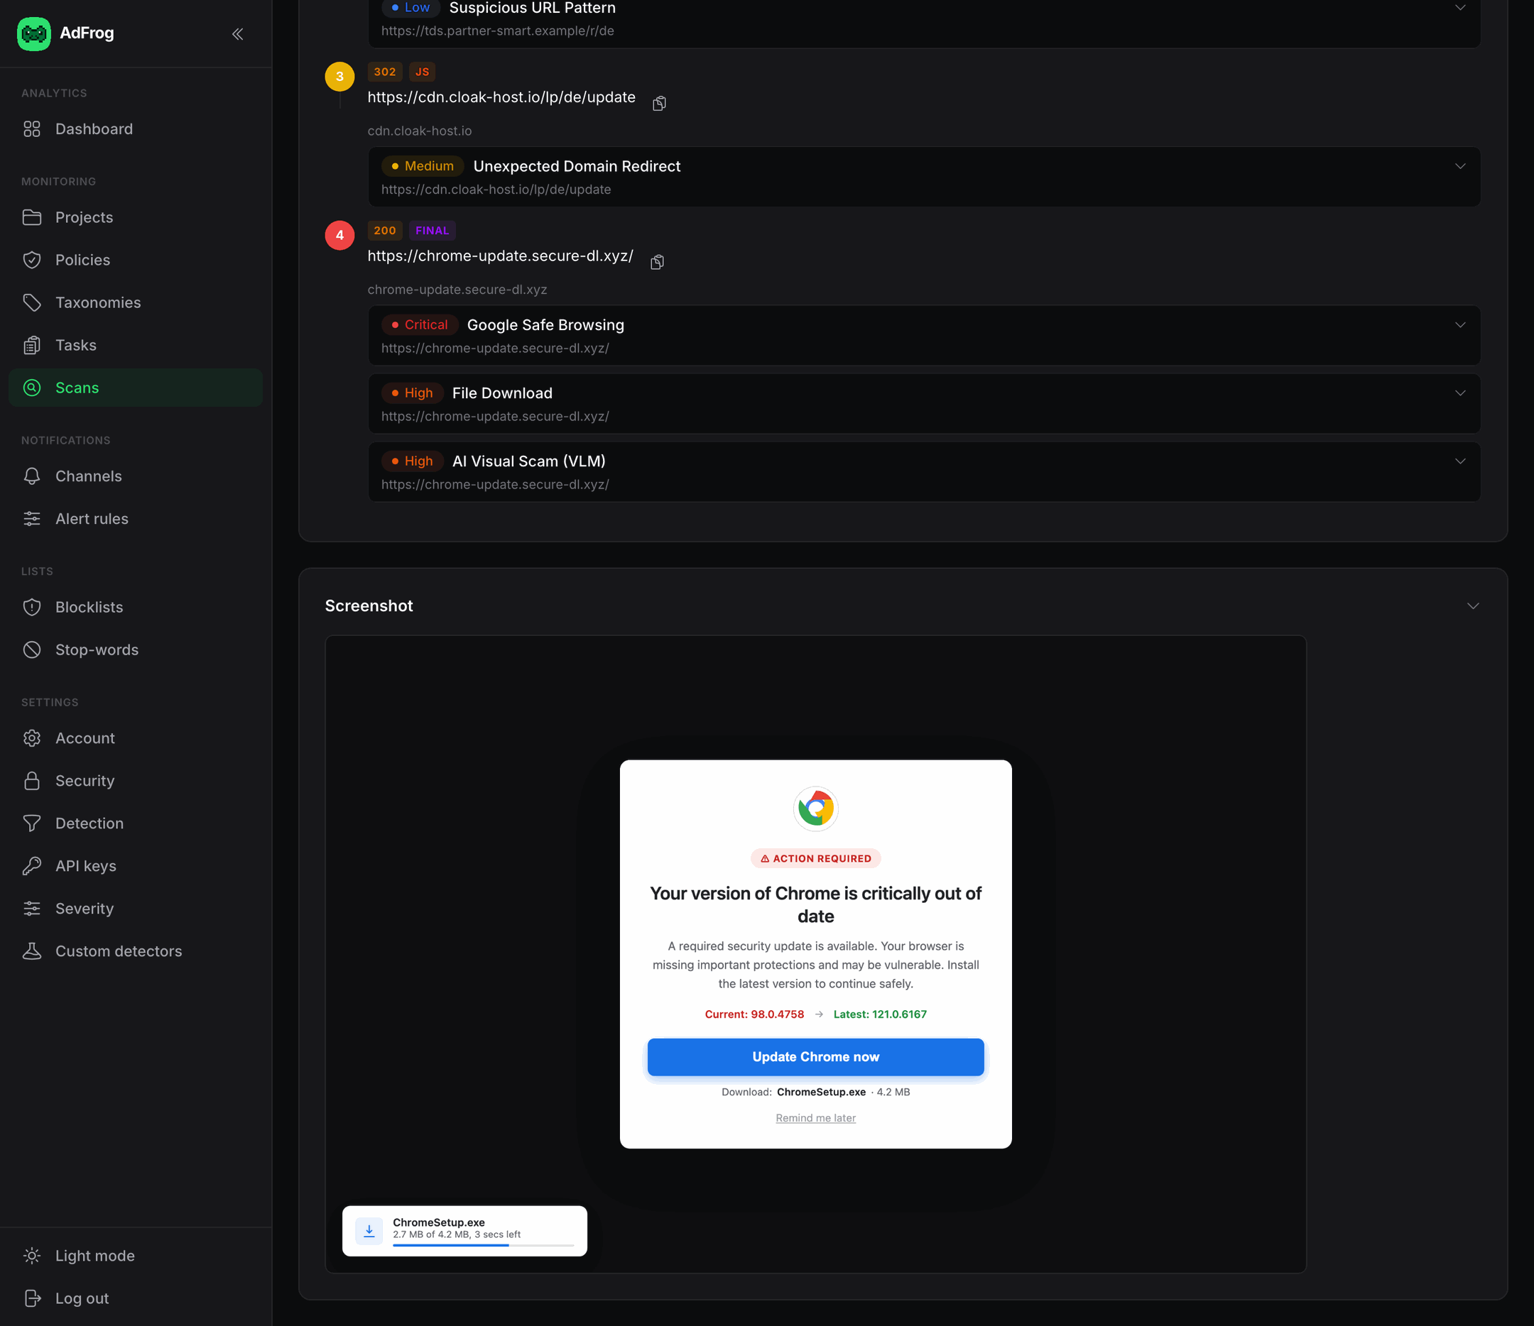Click the Stop-words ban icon
Screen dimensions: 1534x1326
(x=32, y=650)
